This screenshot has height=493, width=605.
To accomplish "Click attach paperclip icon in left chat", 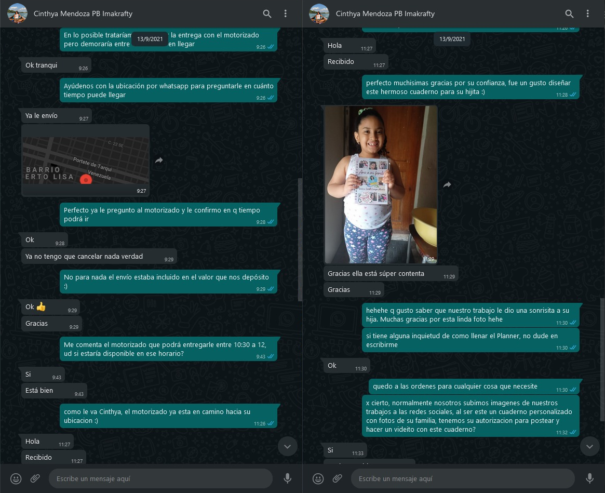I will point(35,478).
